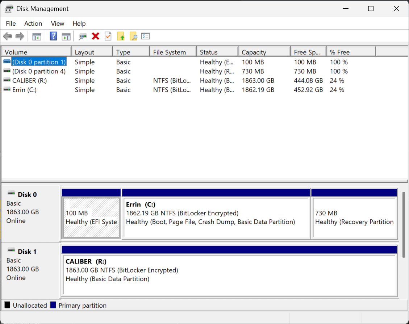Click the Properties checkmark page icon
409x324 pixels.
pos(108,36)
